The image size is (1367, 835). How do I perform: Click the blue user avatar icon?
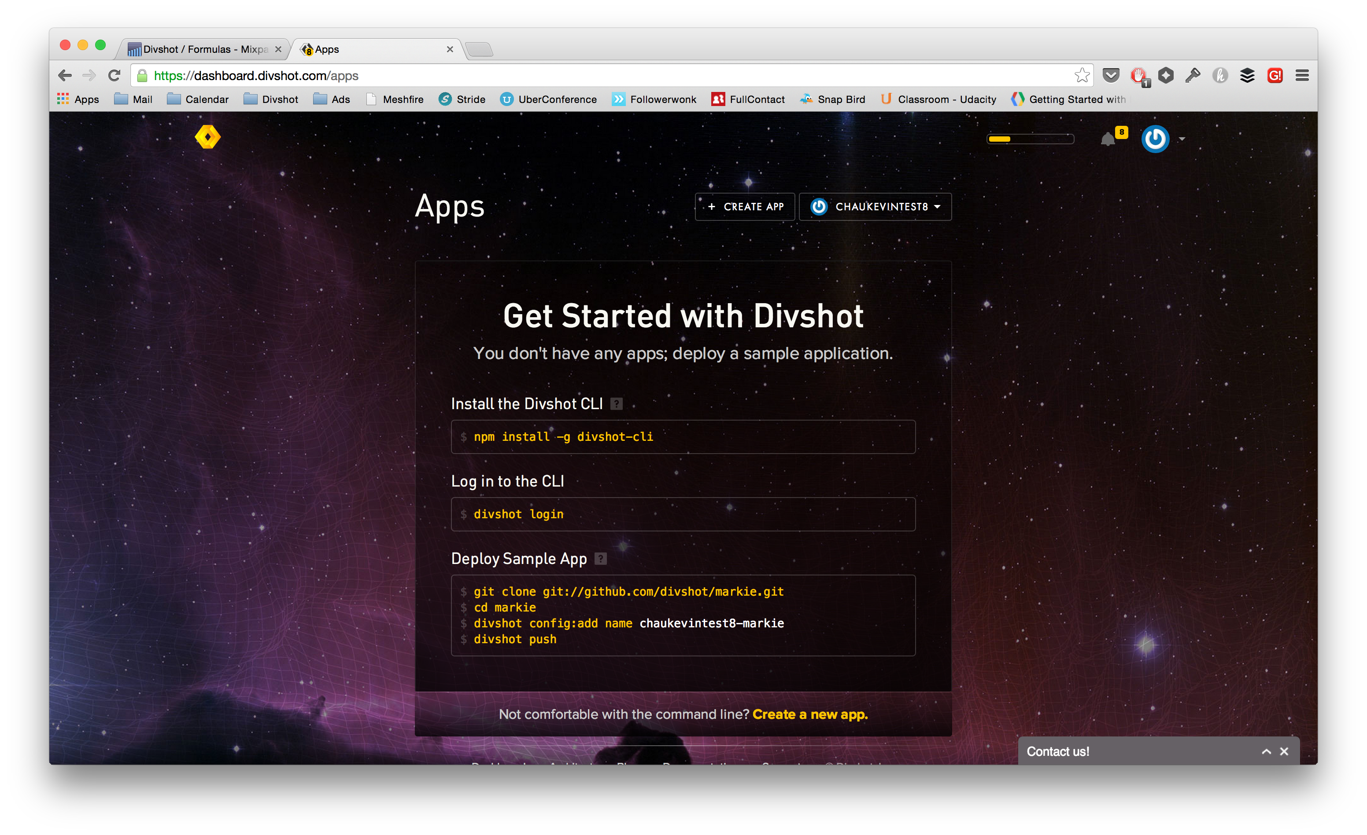tap(1155, 139)
